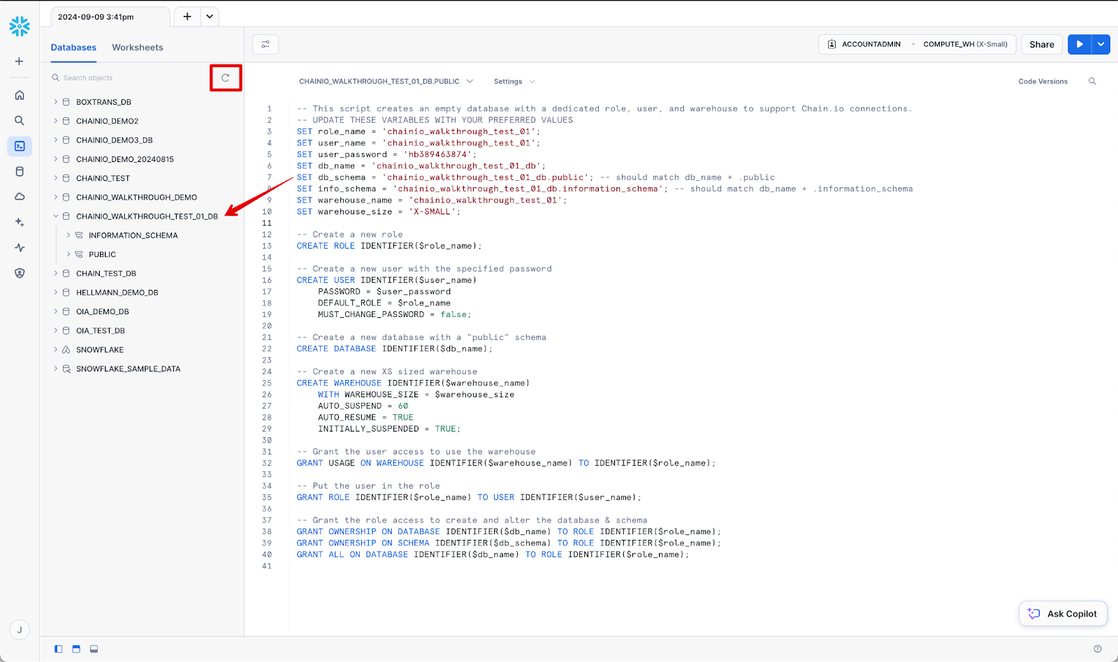This screenshot has width=1118, height=662.
Task: Open Data database icon in left sidebar
Action: (20, 172)
